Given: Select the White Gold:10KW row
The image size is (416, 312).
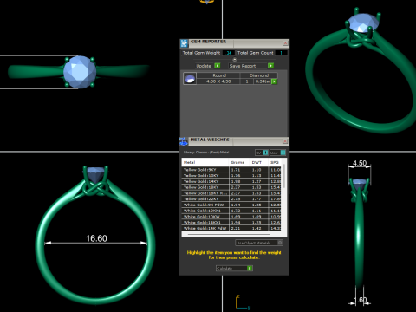Looking at the screenshot, I should [231, 217].
